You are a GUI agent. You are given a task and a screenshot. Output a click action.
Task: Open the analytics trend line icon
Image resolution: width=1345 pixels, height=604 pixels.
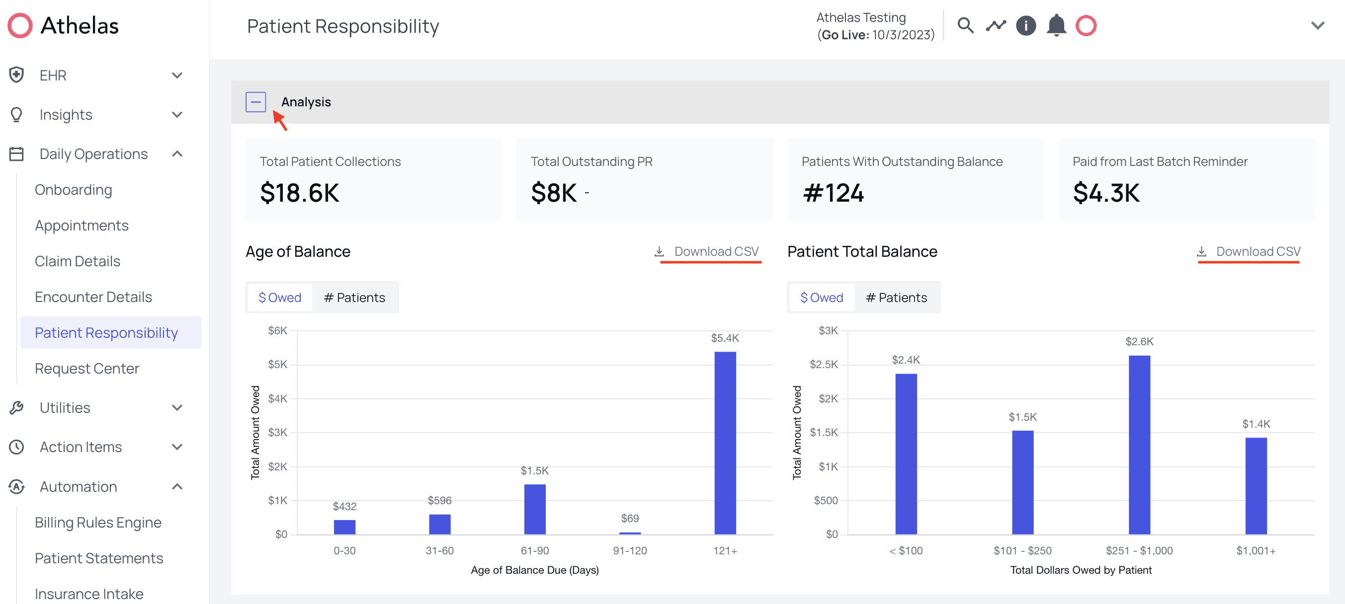pos(995,25)
